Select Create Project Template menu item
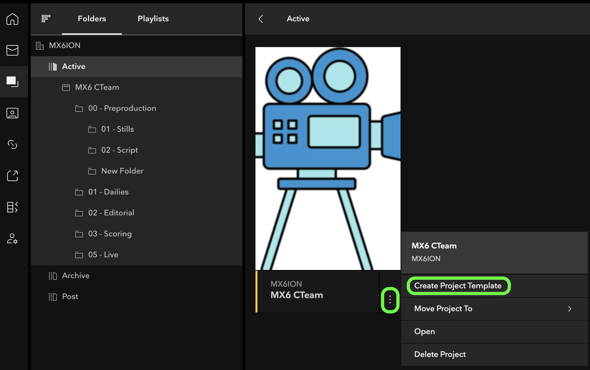 coord(458,286)
